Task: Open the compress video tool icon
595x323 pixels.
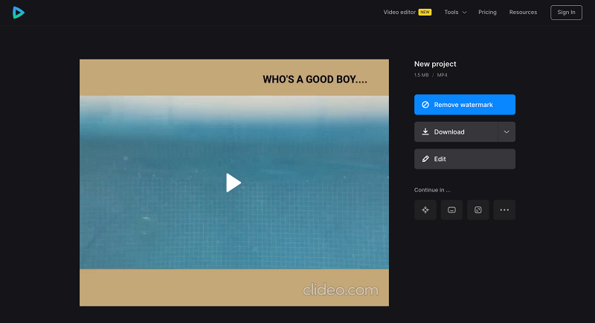Action: [x=425, y=210]
